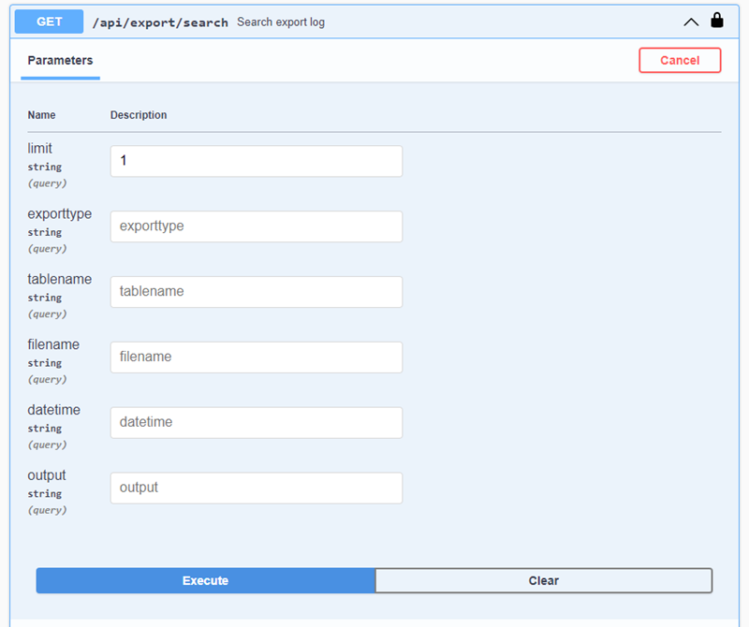The height and width of the screenshot is (627, 749).
Task: Focus the limit input containing 1
Action: pyautogui.click(x=256, y=161)
